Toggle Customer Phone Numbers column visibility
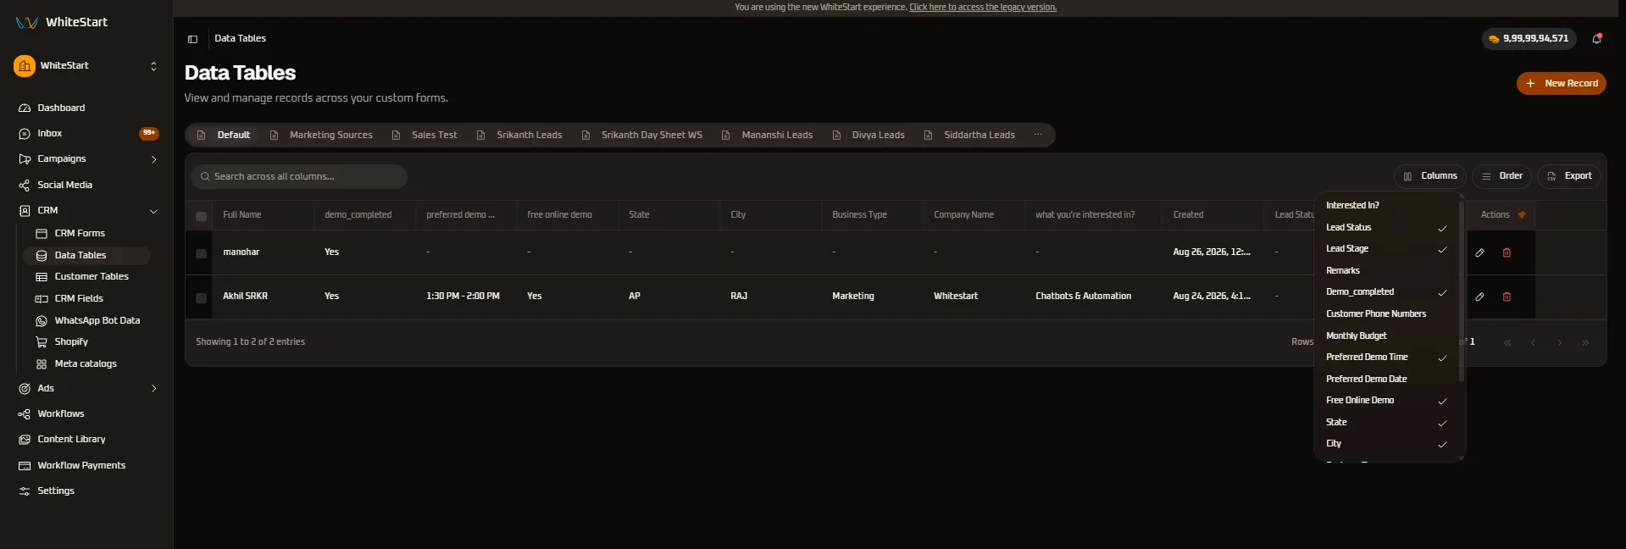This screenshot has width=1626, height=549. [x=1387, y=313]
